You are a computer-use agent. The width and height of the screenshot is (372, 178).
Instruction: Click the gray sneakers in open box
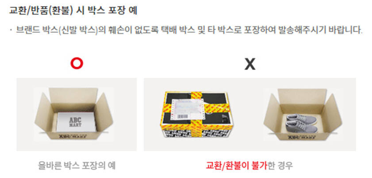pyautogui.click(x=301, y=123)
